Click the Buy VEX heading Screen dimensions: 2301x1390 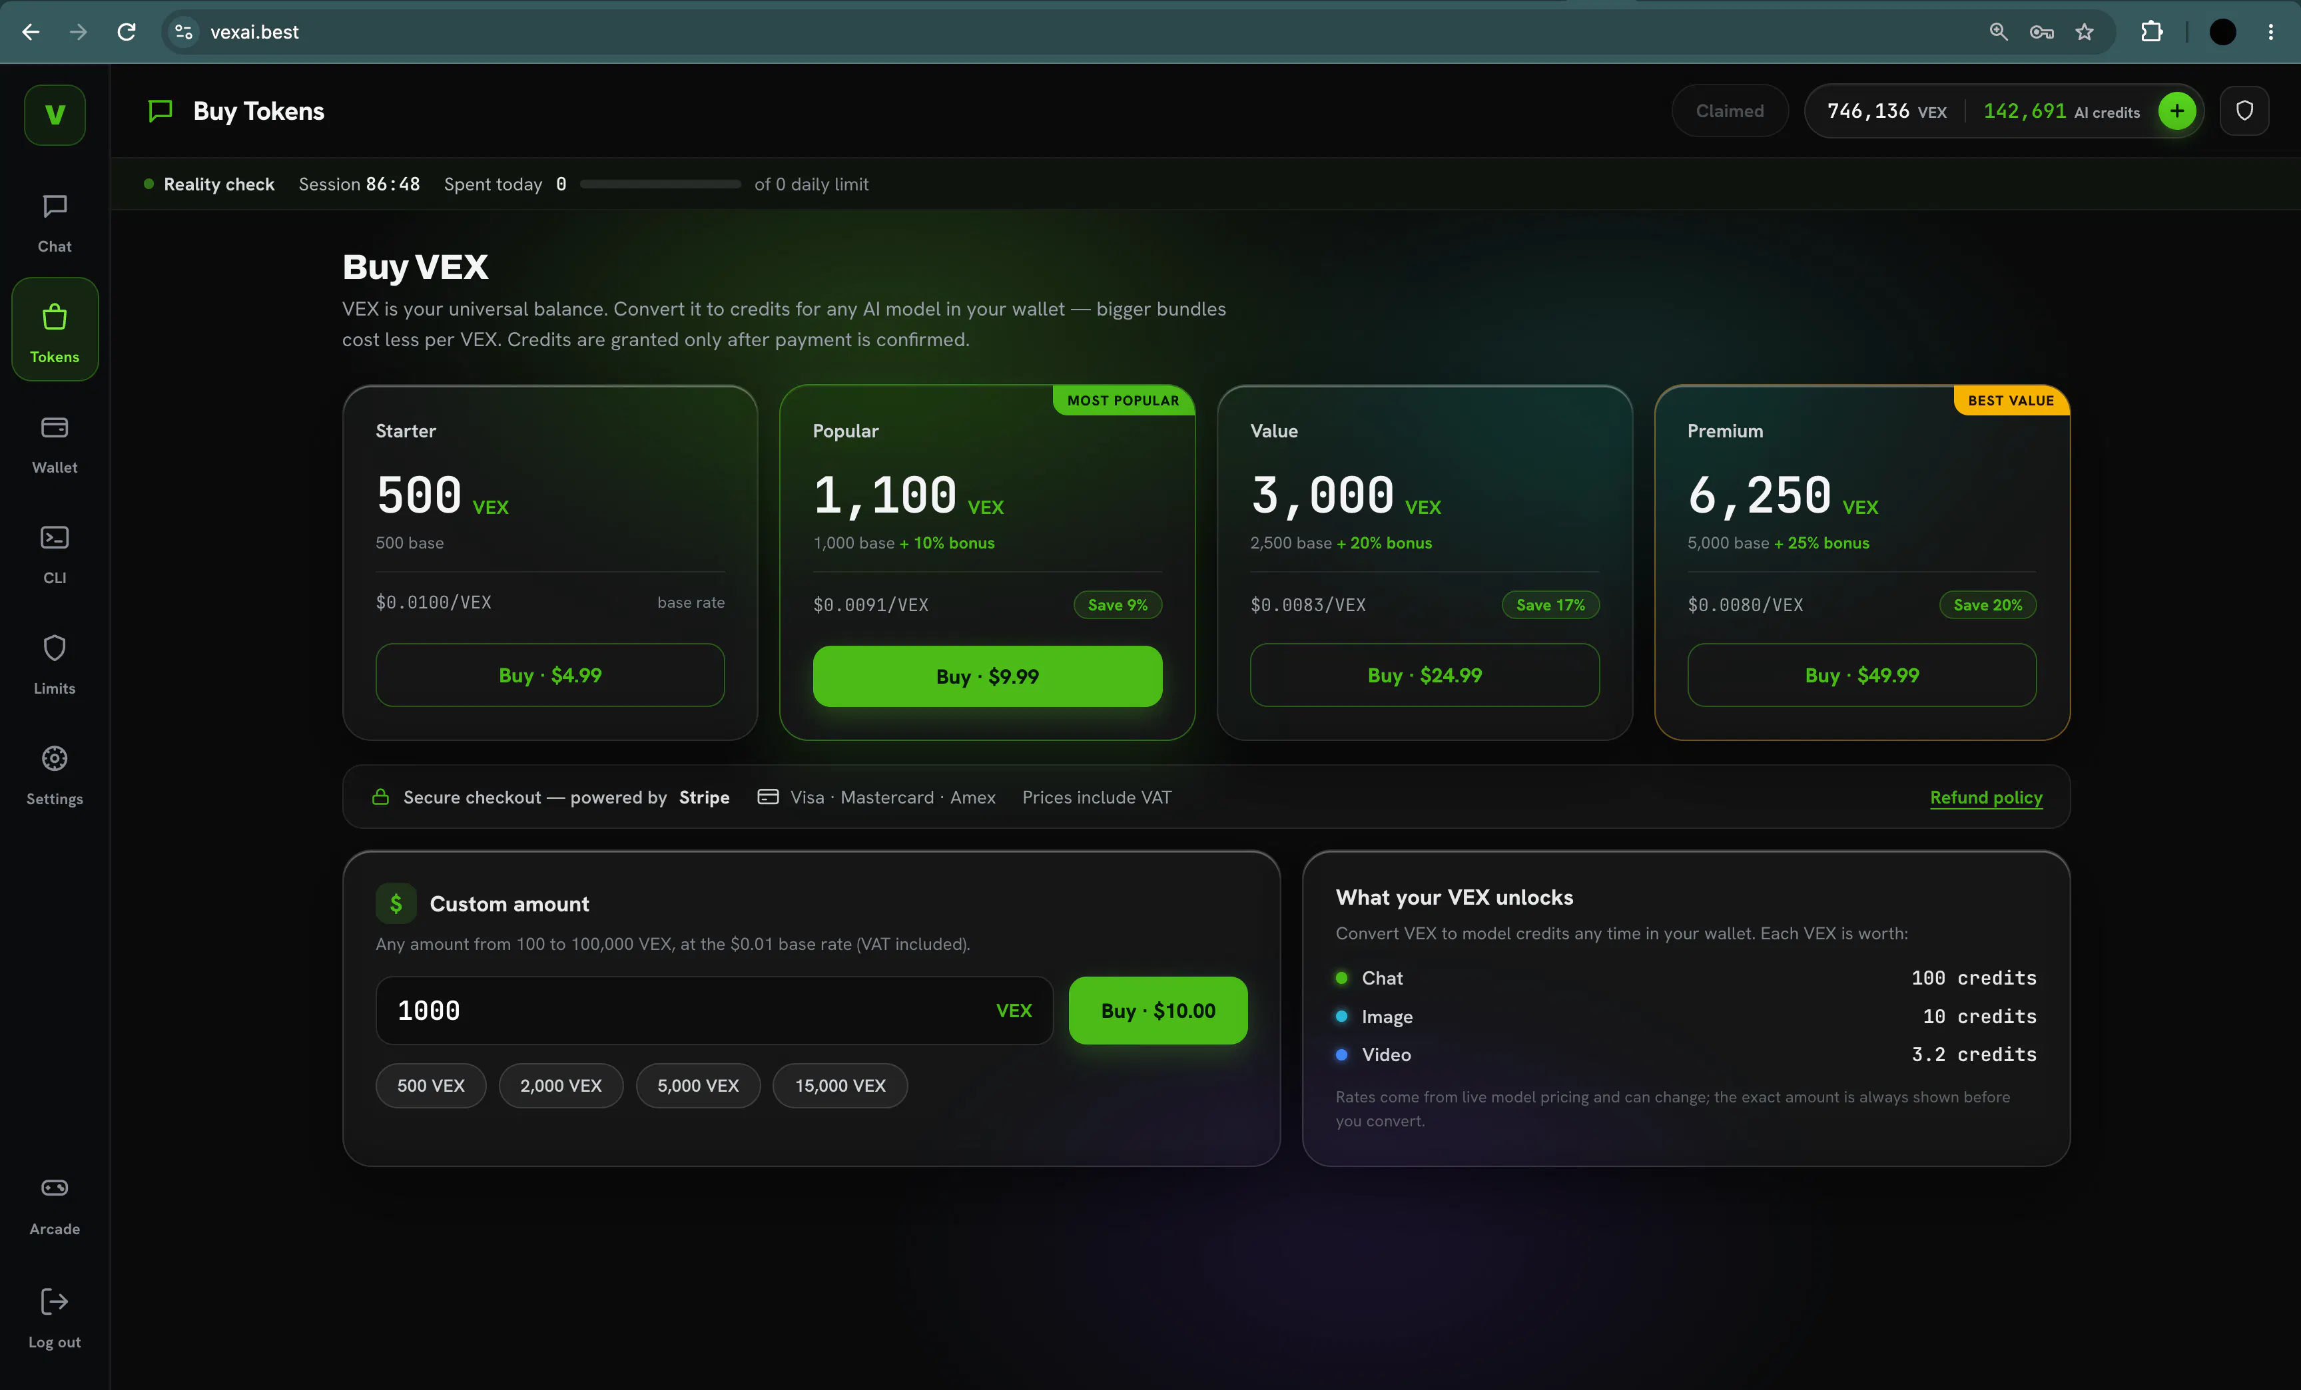pyautogui.click(x=415, y=267)
